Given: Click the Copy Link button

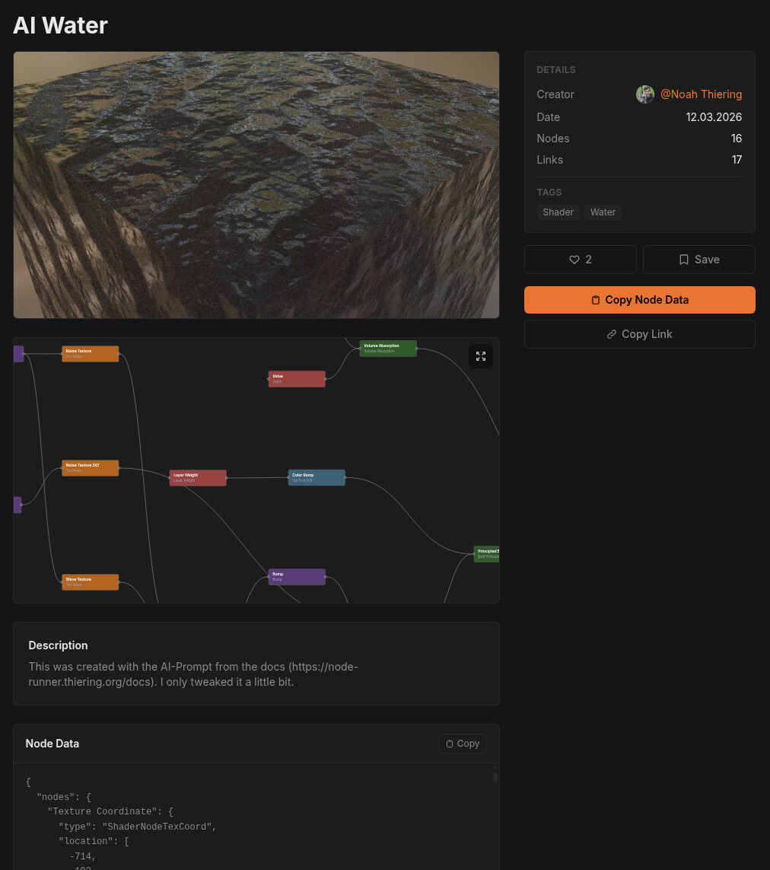Looking at the screenshot, I should pyautogui.click(x=640, y=334).
